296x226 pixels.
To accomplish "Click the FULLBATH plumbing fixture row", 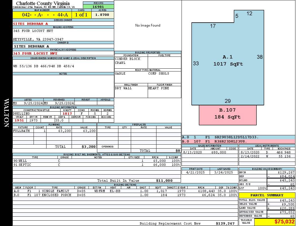I will tap(21, 131).
